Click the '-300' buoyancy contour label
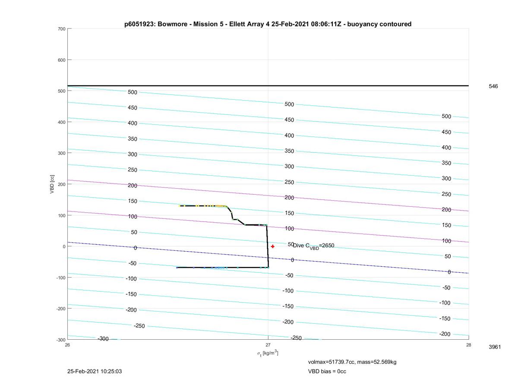The image size is (518, 382). (x=103, y=339)
